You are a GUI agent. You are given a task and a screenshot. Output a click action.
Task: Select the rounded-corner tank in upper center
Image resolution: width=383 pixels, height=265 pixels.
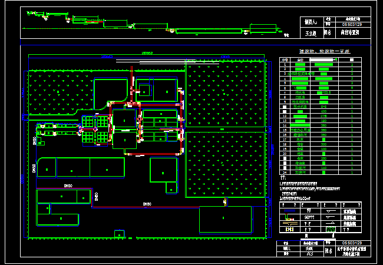point(111,94)
